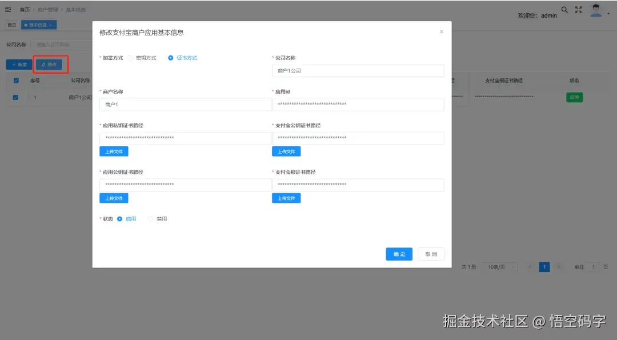Uncheck the checkbox for 商户1公司 row
Image resolution: width=617 pixels, height=340 pixels.
coord(14,97)
